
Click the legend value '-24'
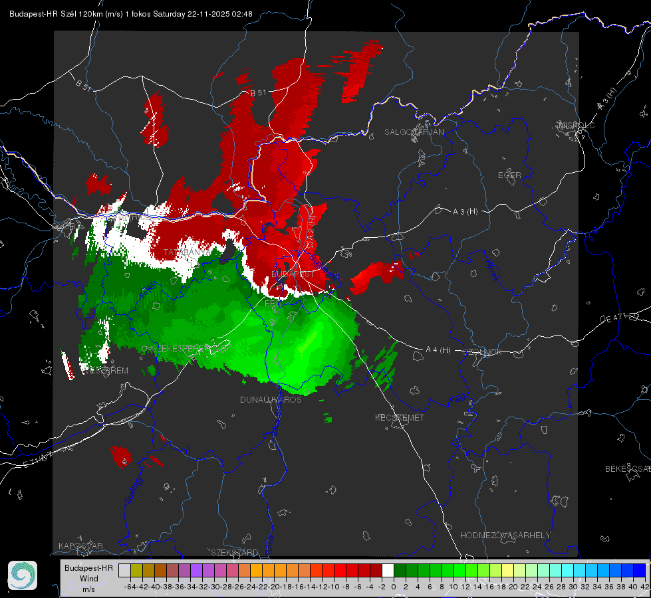(249, 587)
